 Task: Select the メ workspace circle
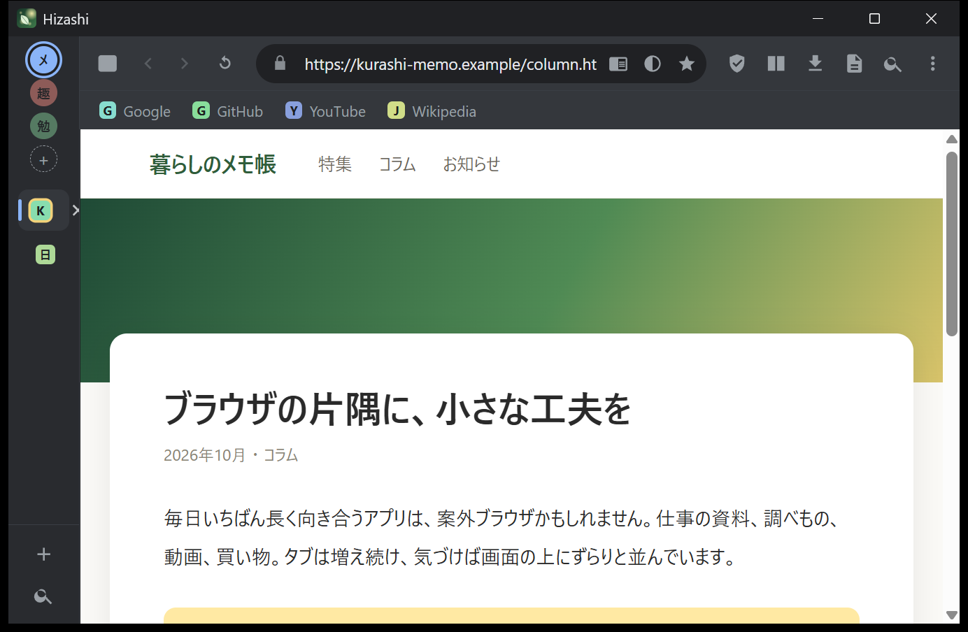coord(43,59)
